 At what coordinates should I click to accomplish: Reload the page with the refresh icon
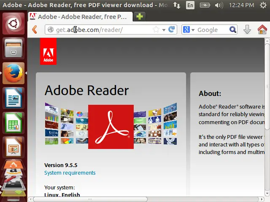[x=172, y=29]
